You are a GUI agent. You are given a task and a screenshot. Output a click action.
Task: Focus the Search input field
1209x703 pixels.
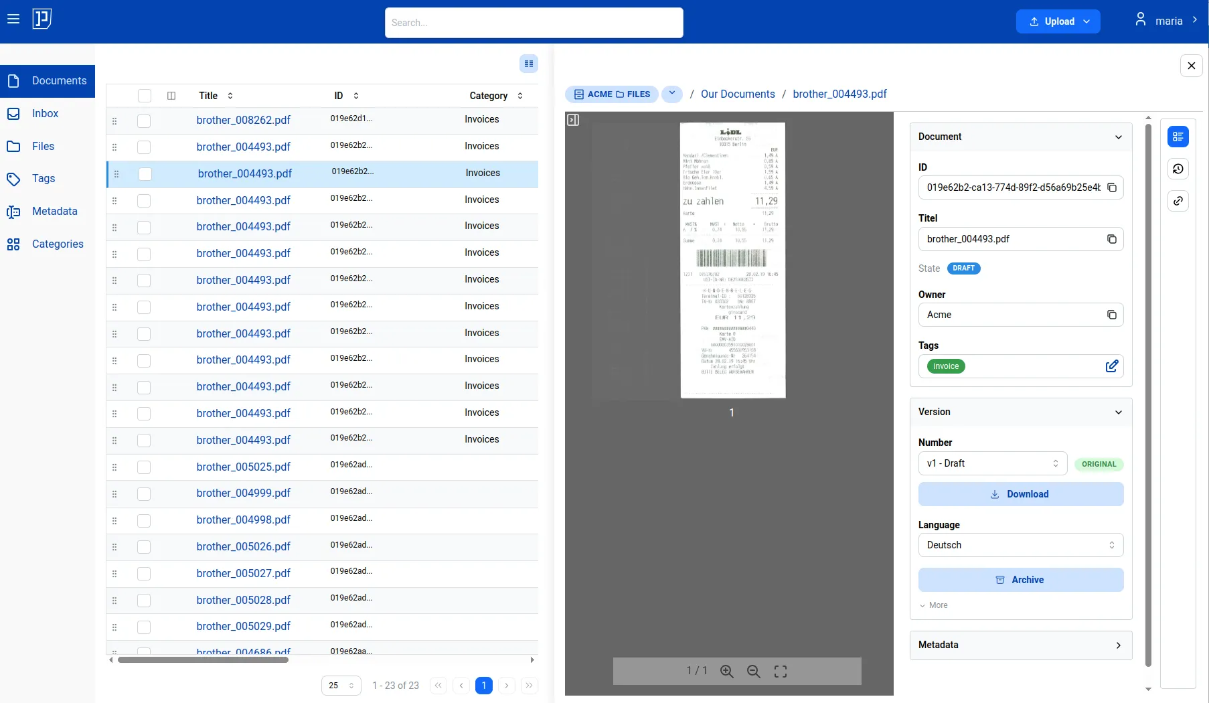click(534, 23)
